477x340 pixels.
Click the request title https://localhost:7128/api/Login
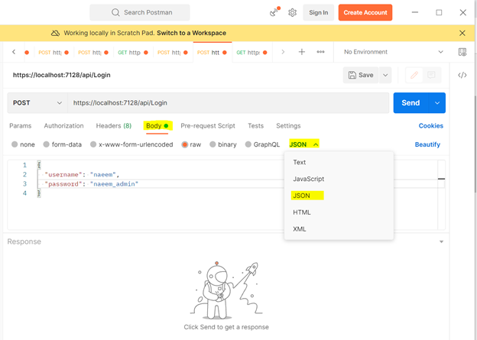(61, 75)
